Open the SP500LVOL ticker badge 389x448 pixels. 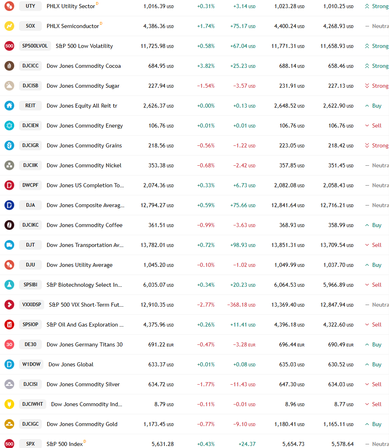click(35, 46)
